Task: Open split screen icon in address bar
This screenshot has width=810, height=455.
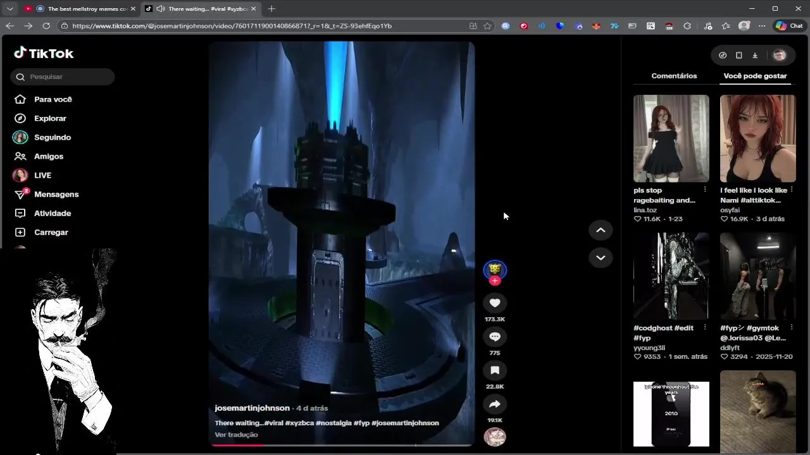Action: click(x=473, y=26)
